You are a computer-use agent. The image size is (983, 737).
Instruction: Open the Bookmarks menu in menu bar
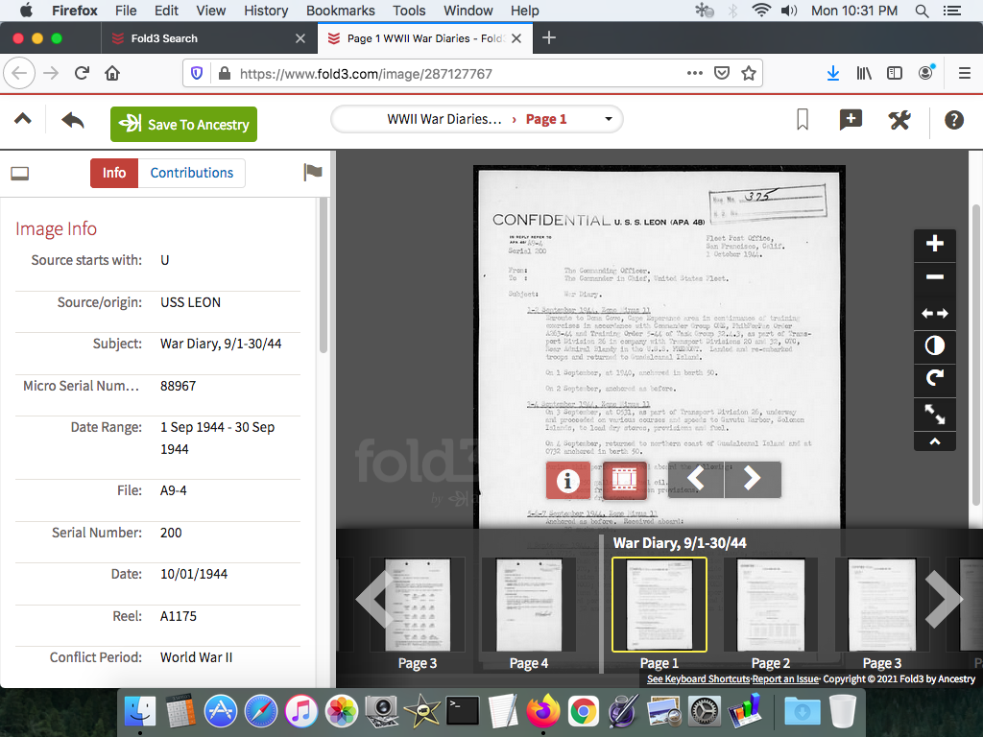(340, 11)
